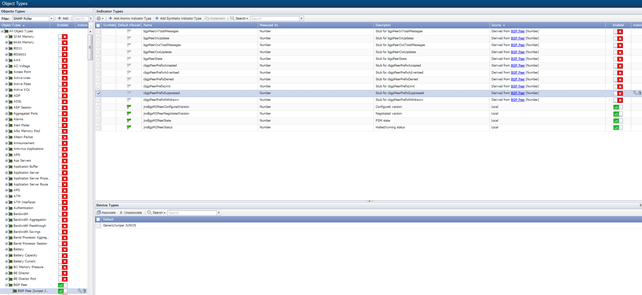Viewport: 642px width, 295px height.
Task: Click the green flag of jnxBgpM2PeerNegotiatedVersion
Action: tap(129, 114)
